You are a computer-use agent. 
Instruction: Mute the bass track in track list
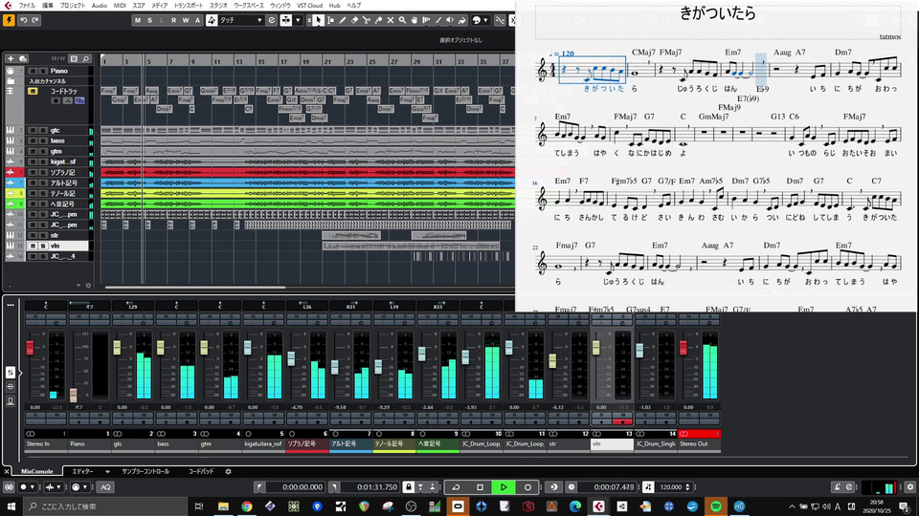pos(33,141)
